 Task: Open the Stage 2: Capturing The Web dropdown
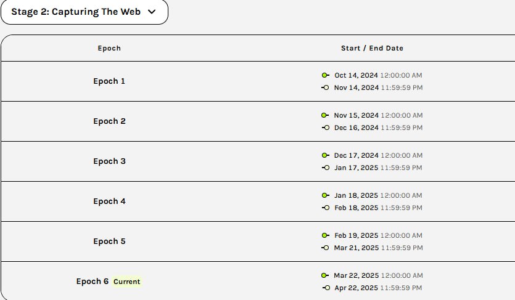coord(84,12)
